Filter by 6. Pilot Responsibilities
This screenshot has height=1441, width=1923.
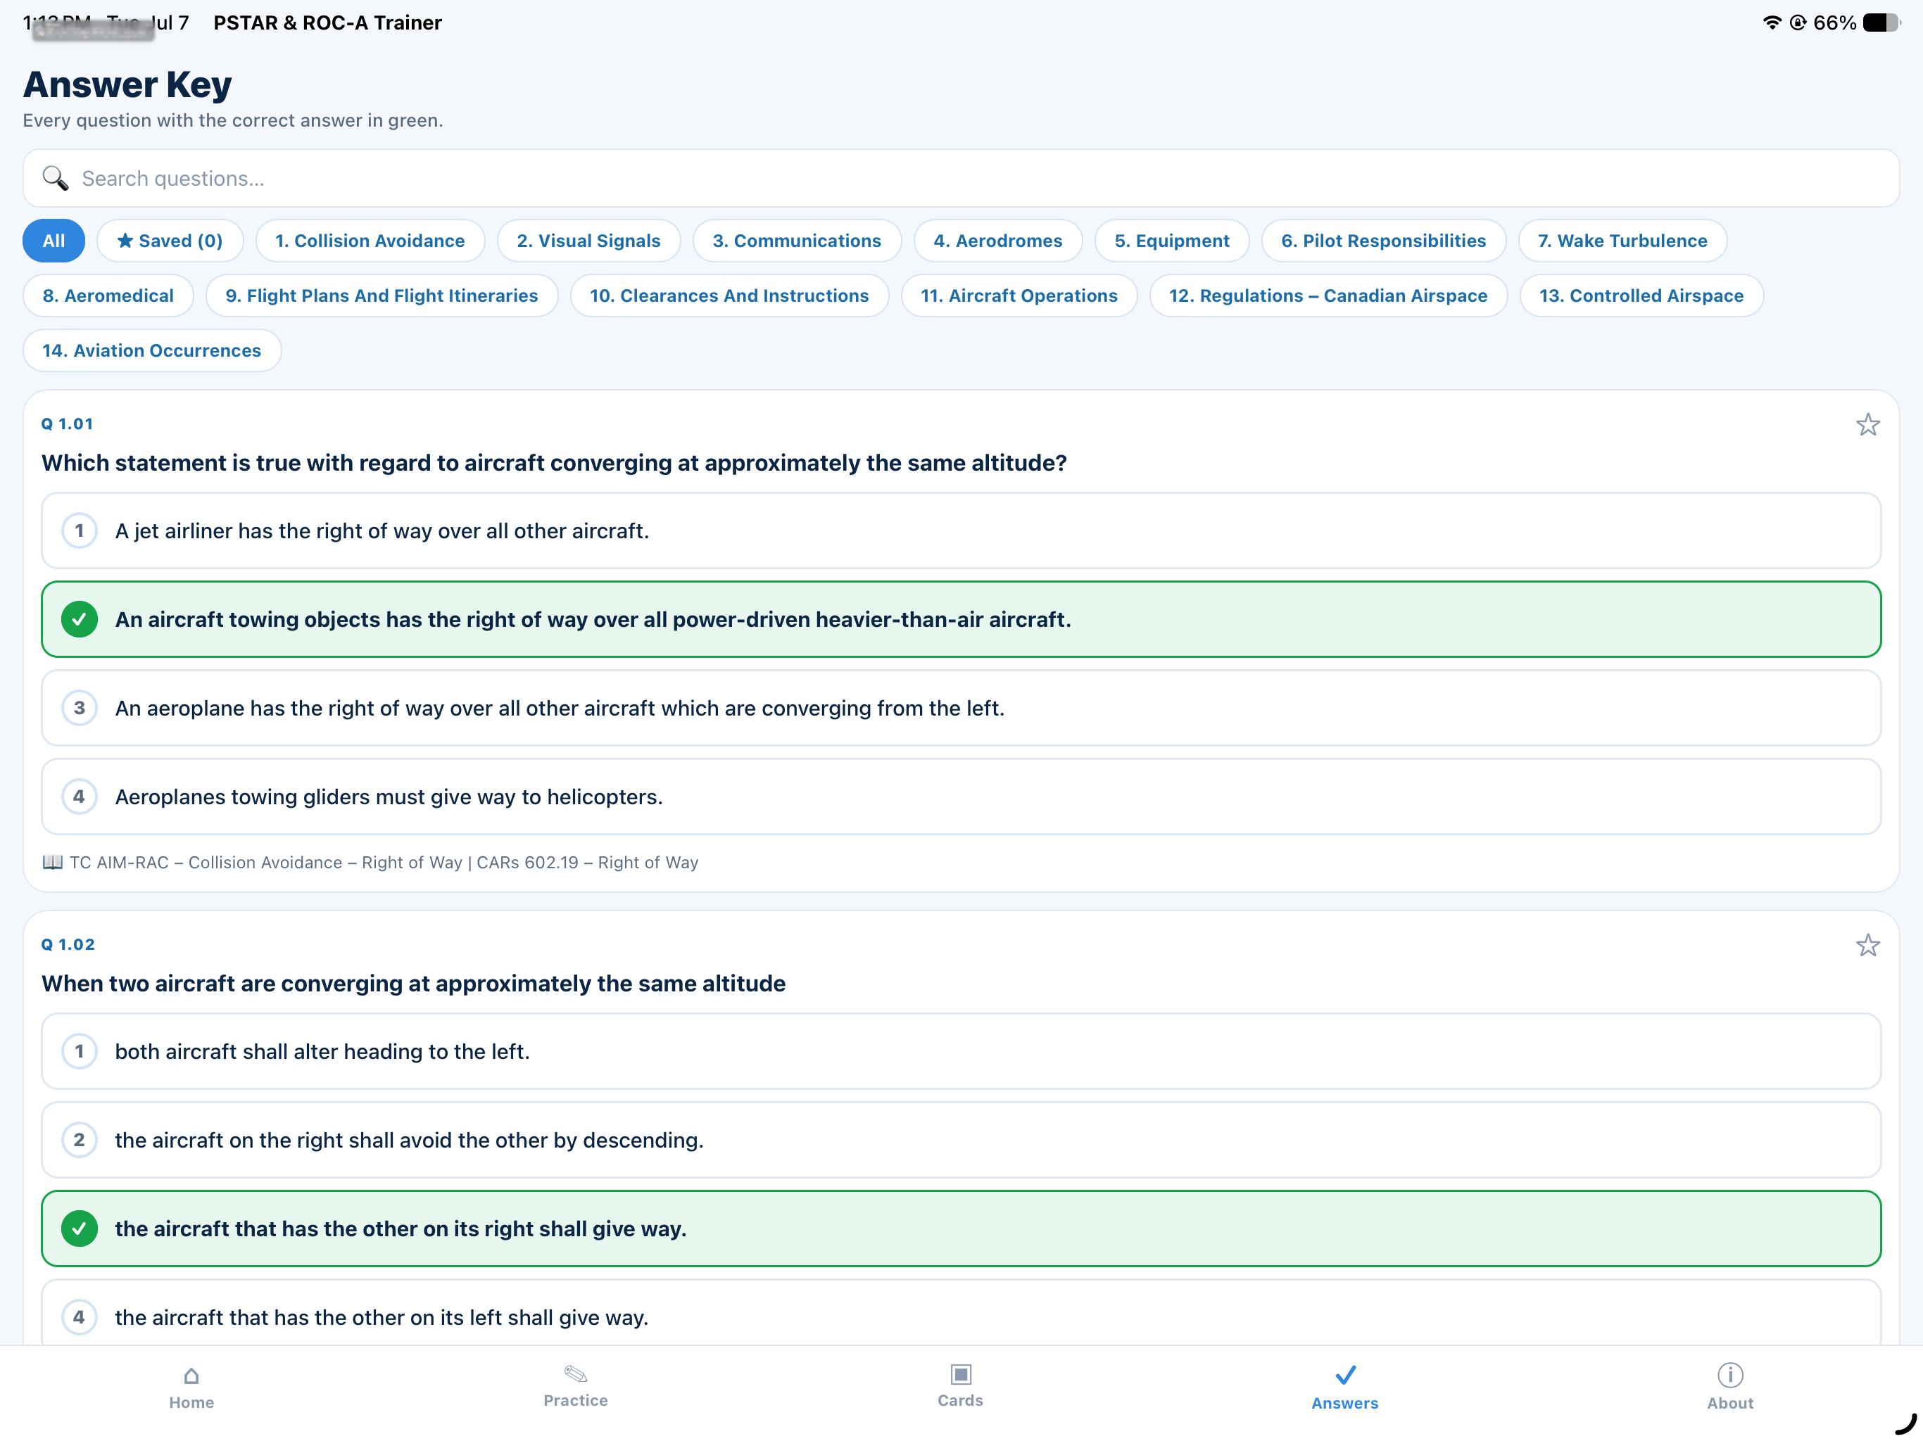tap(1383, 241)
